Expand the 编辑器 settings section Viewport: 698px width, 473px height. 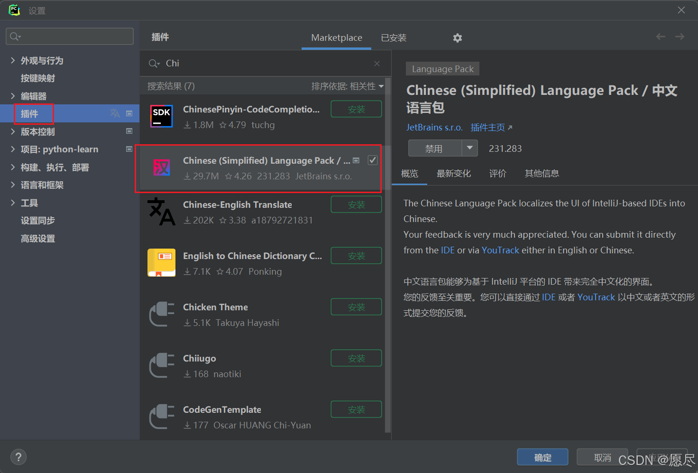13,96
